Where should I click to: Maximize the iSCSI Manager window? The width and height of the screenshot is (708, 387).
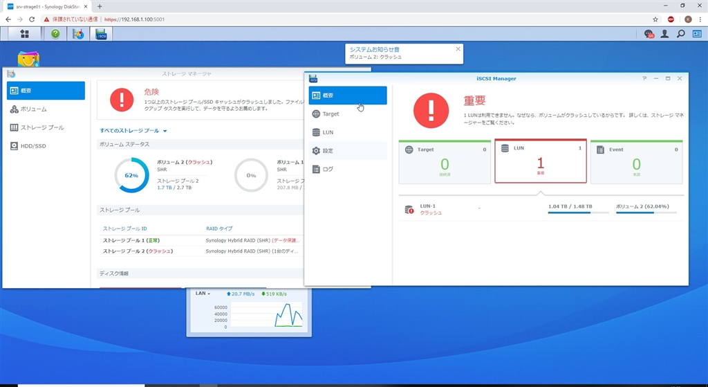pyautogui.click(x=668, y=78)
